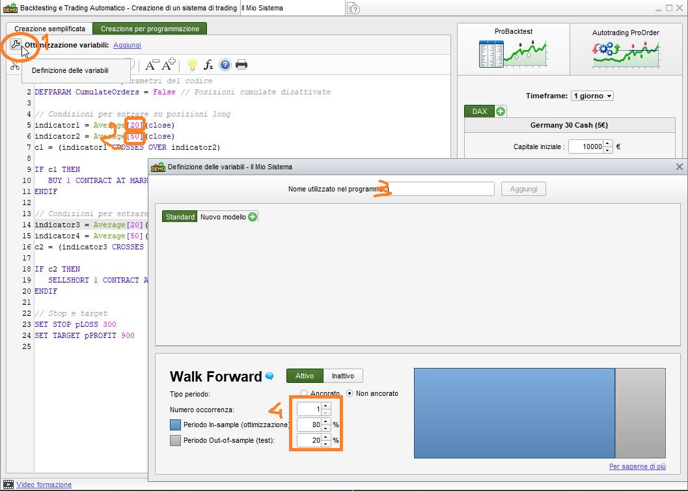Click the blue In-sample color swatch
This screenshot has height=491, width=688.
[175, 425]
